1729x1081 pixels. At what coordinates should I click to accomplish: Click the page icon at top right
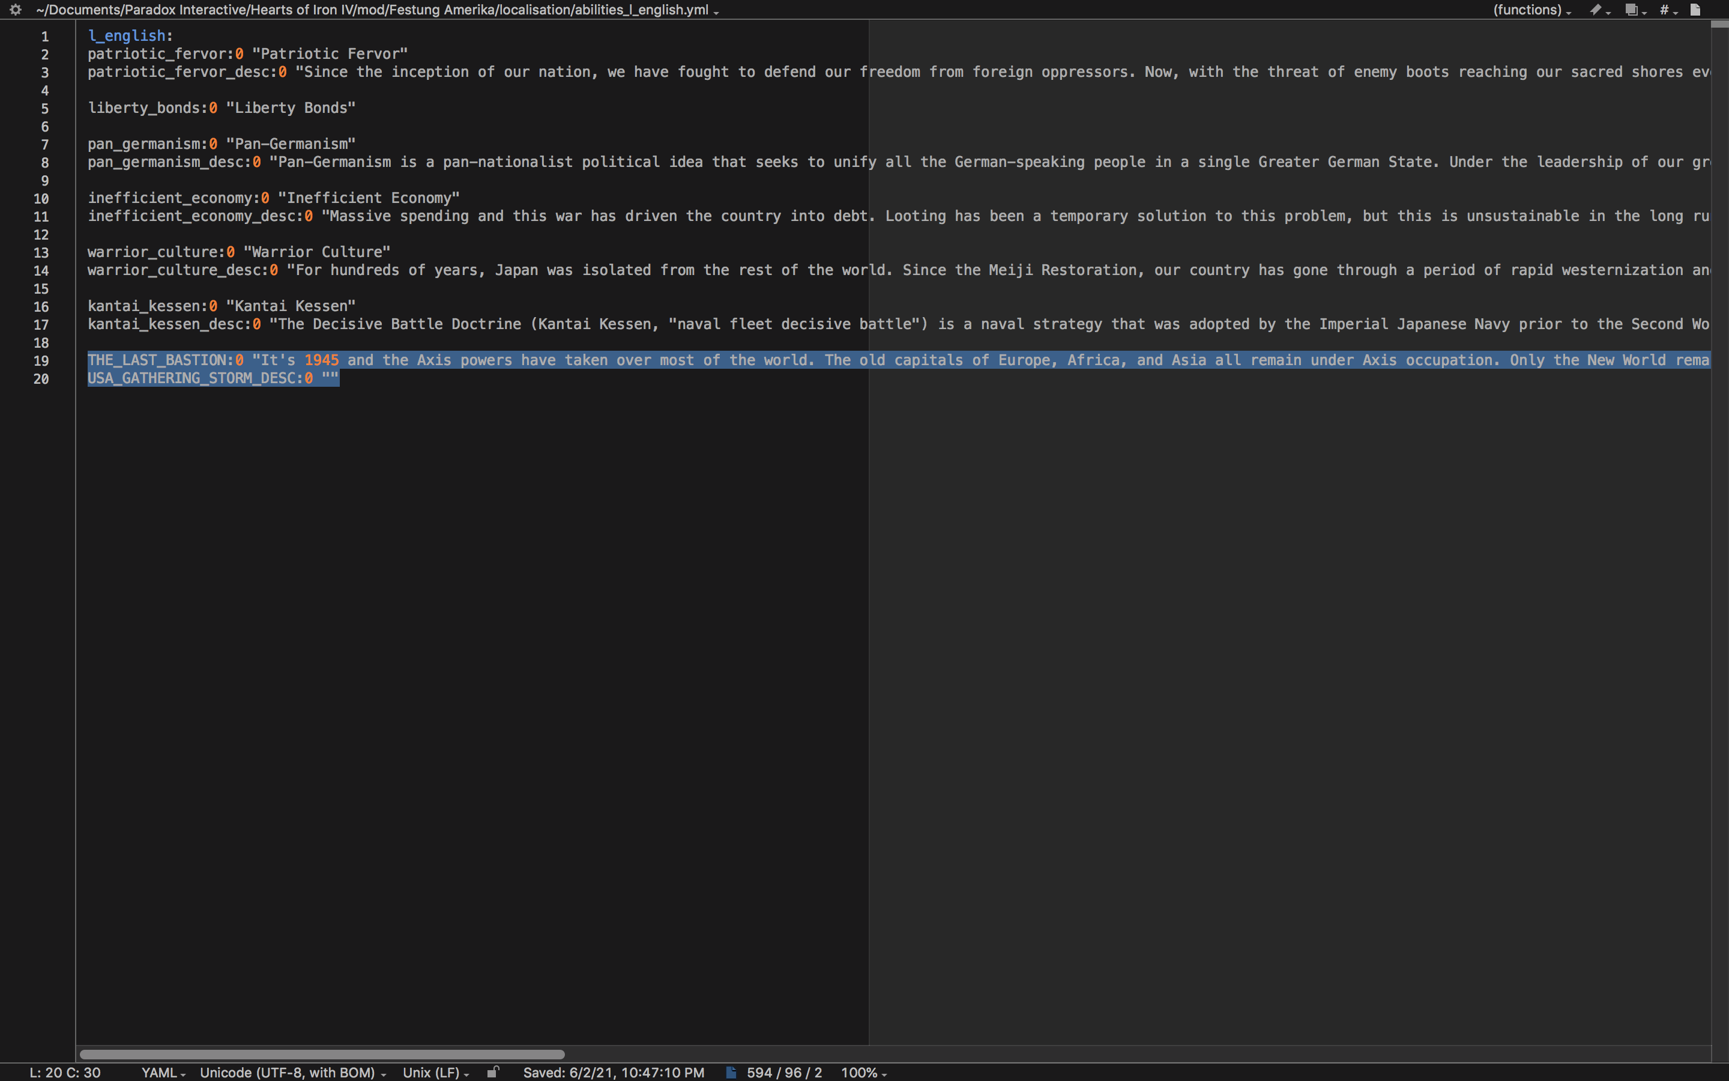(1694, 10)
